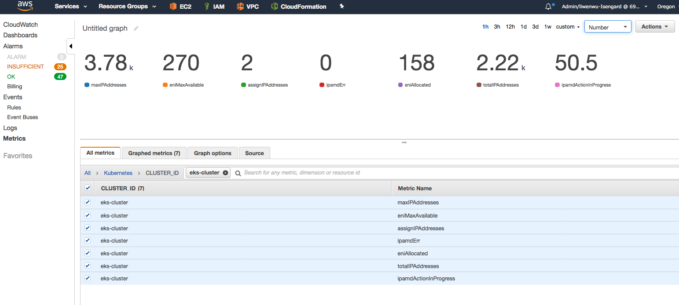This screenshot has width=679, height=305.
Task: Click the red ipamdErr legend swatch
Action: pos(322,85)
